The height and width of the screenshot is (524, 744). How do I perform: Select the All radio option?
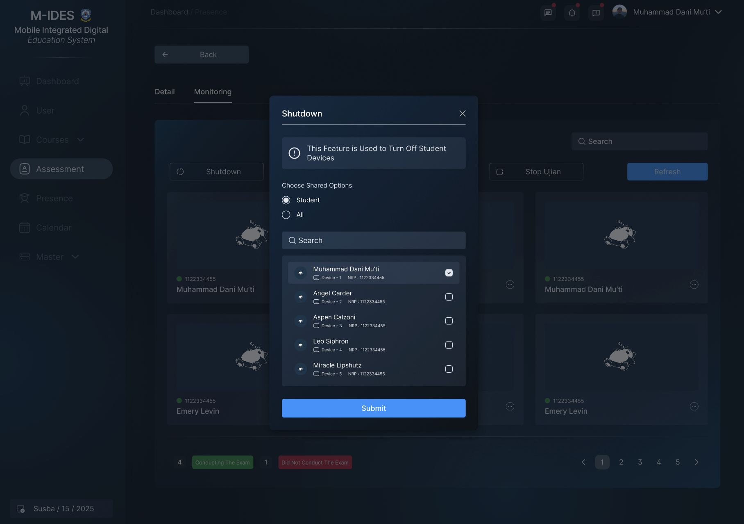click(286, 215)
